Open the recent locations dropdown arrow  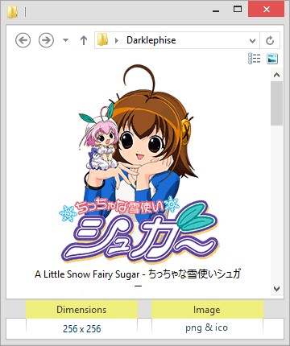coord(65,40)
